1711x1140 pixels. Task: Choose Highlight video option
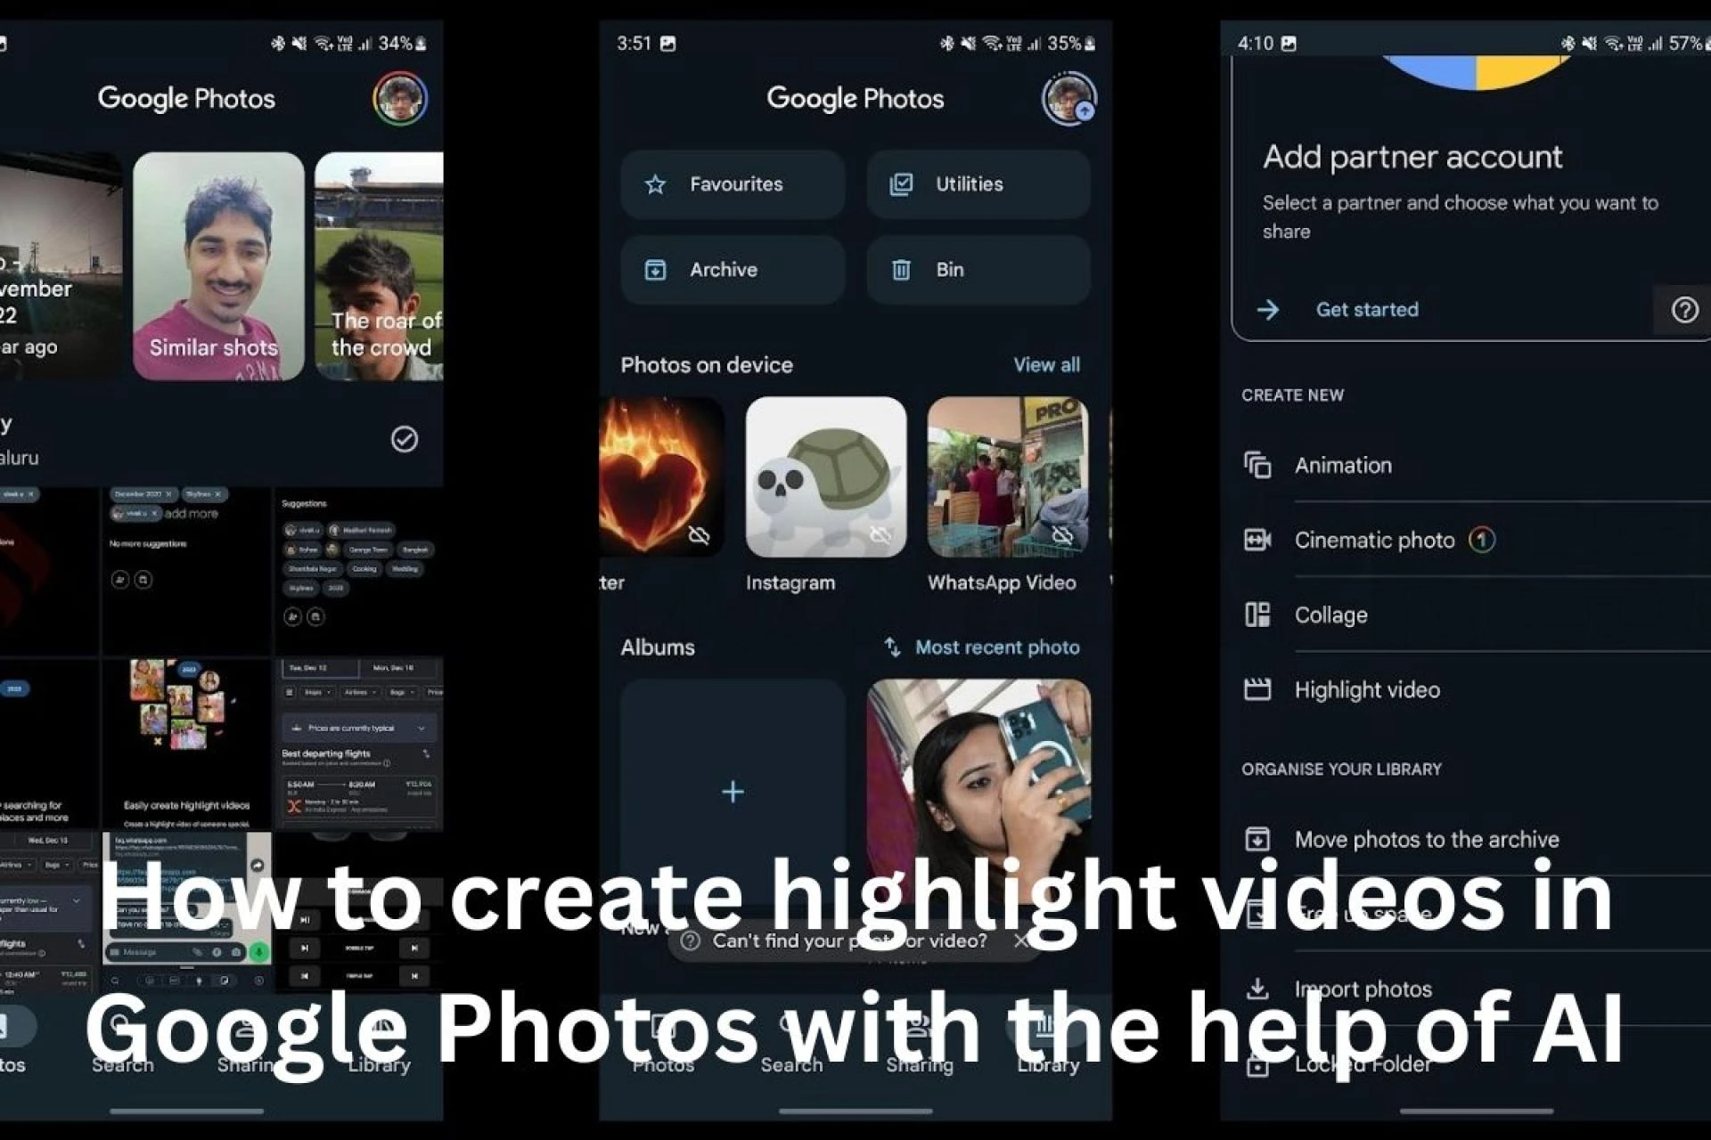1366,689
